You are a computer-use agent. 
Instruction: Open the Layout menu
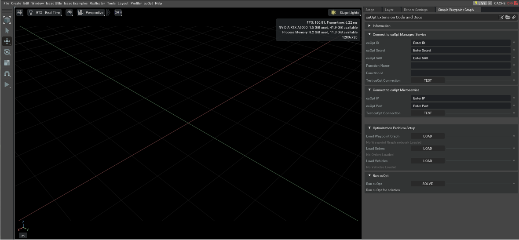coord(123,3)
